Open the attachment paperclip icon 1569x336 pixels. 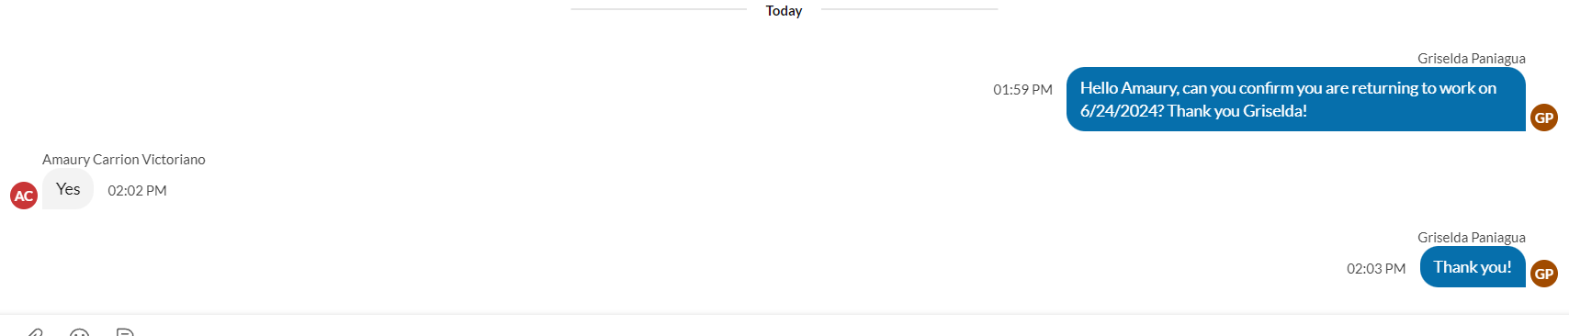coord(34,331)
